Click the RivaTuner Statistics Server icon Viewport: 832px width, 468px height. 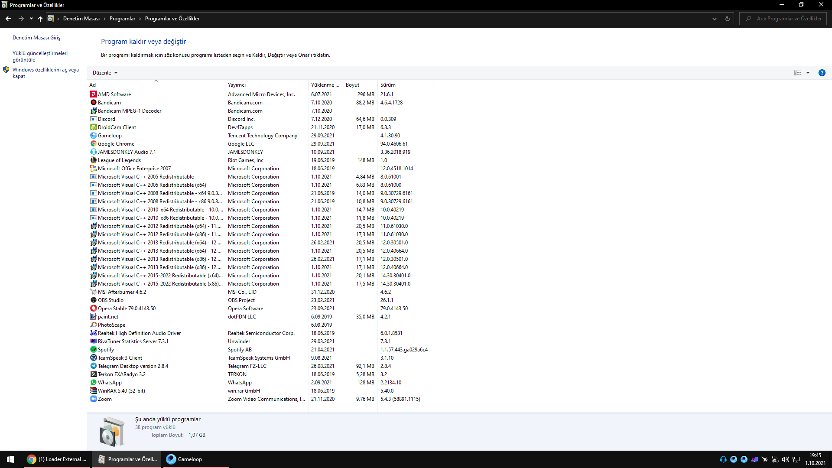tap(93, 341)
